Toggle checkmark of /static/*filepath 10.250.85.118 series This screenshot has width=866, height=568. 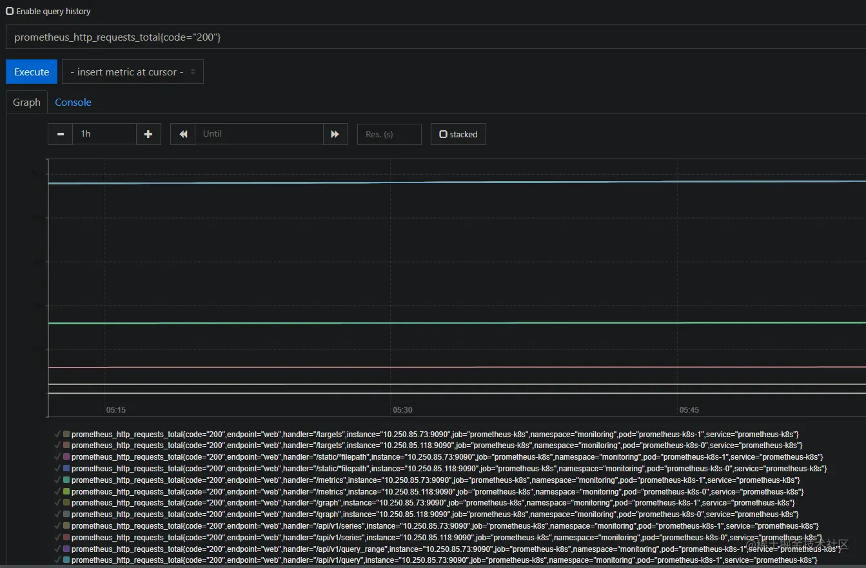pos(58,469)
